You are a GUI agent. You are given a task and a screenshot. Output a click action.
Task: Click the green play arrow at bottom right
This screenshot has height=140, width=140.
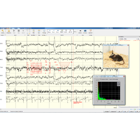(x=135, y=109)
